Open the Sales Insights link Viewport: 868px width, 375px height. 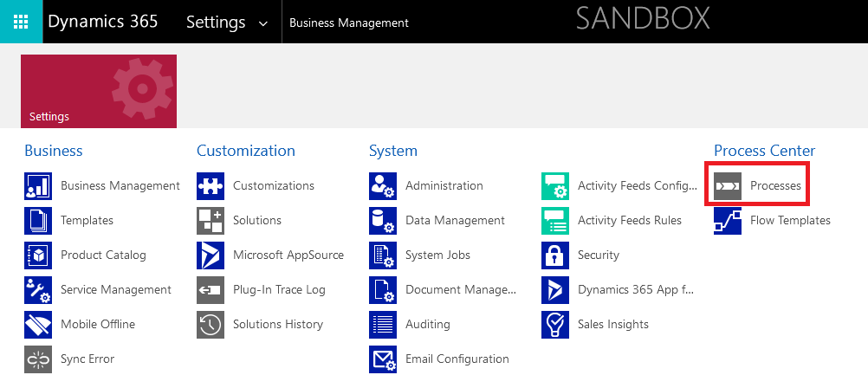[612, 325]
